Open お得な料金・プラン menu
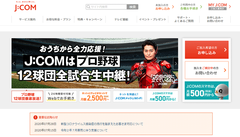240x137 pixels. [59, 19]
